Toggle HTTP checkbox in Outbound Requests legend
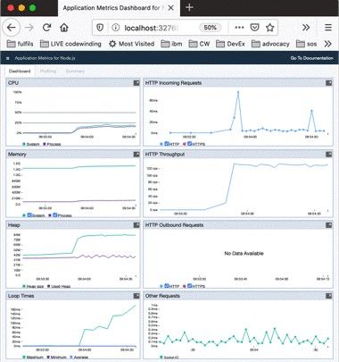Image resolution: width=339 pixels, height=362 pixels. [x=167, y=286]
